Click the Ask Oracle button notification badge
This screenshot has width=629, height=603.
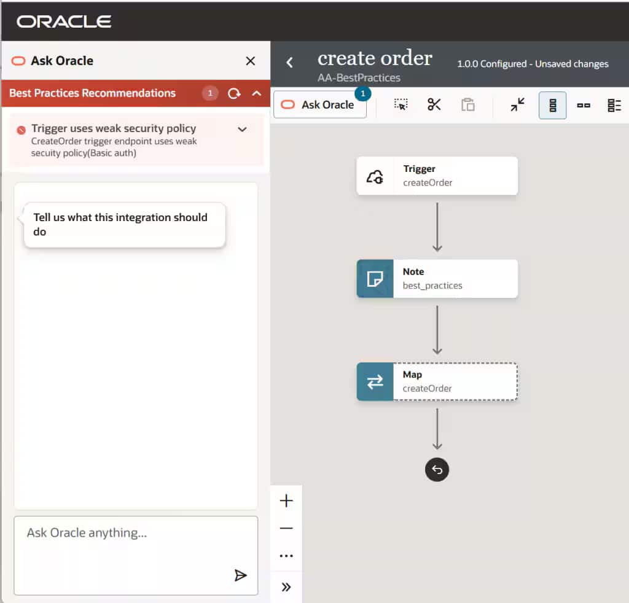[362, 93]
